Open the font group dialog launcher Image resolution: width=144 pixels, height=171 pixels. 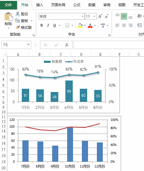pyautogui.click(x=109, y=35)
